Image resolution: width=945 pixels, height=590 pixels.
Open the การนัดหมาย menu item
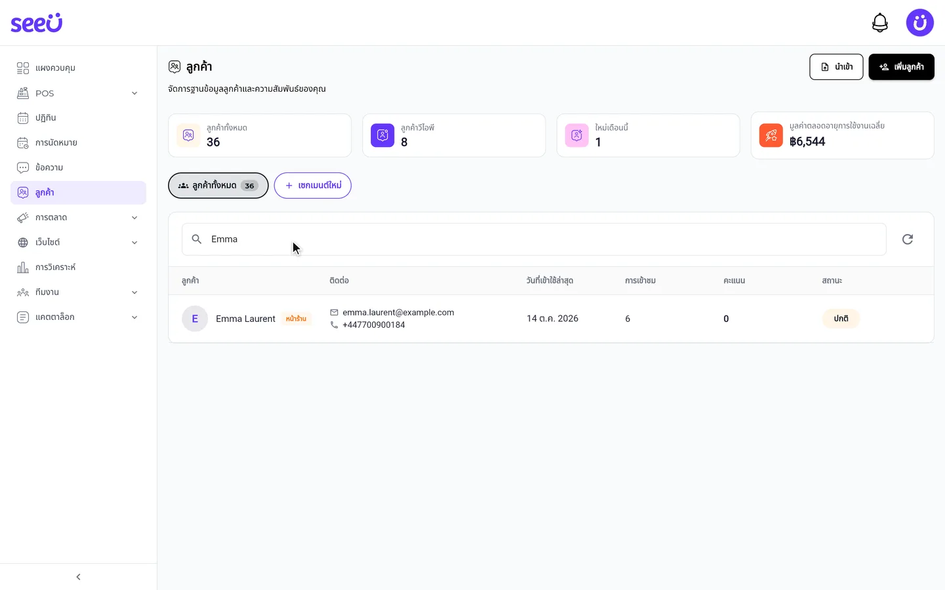pyautogui.click(x=78, y=143)
